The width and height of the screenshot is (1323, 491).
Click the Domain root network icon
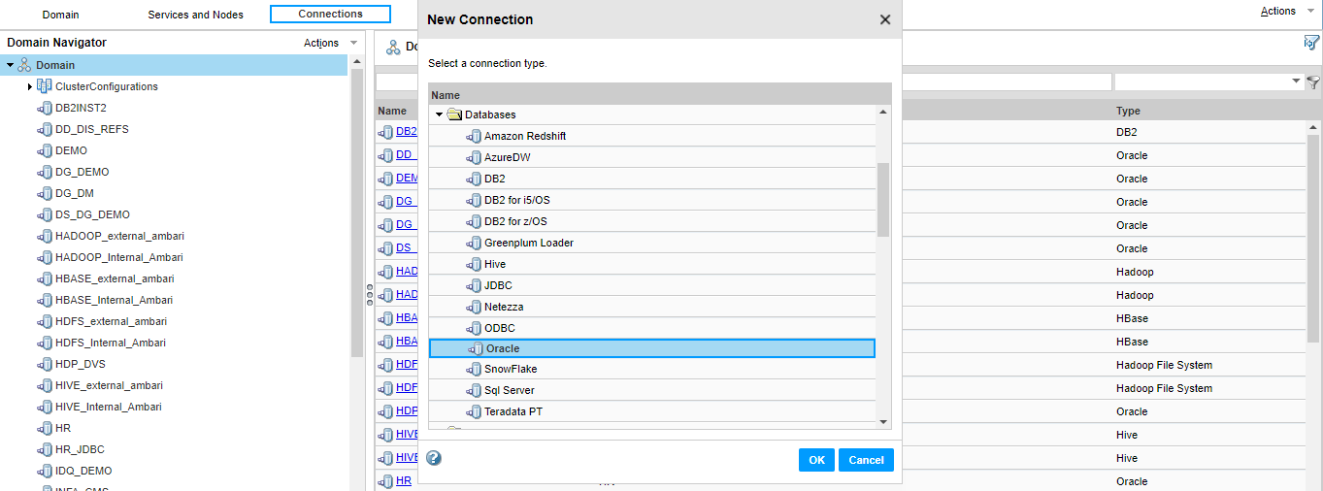click(25, 65)
